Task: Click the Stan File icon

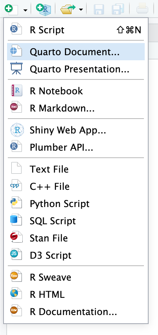Action: (x=16, y=237)
